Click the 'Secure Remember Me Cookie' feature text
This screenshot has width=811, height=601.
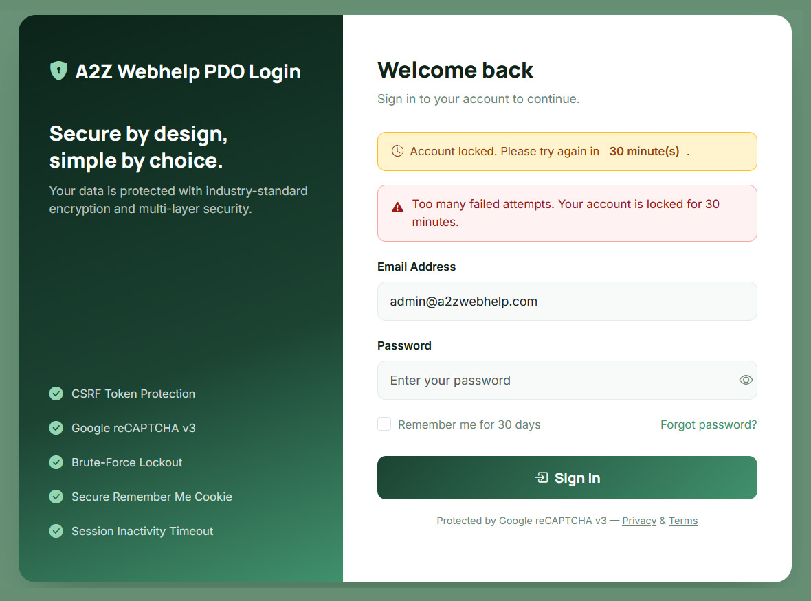tap(151, 497)
